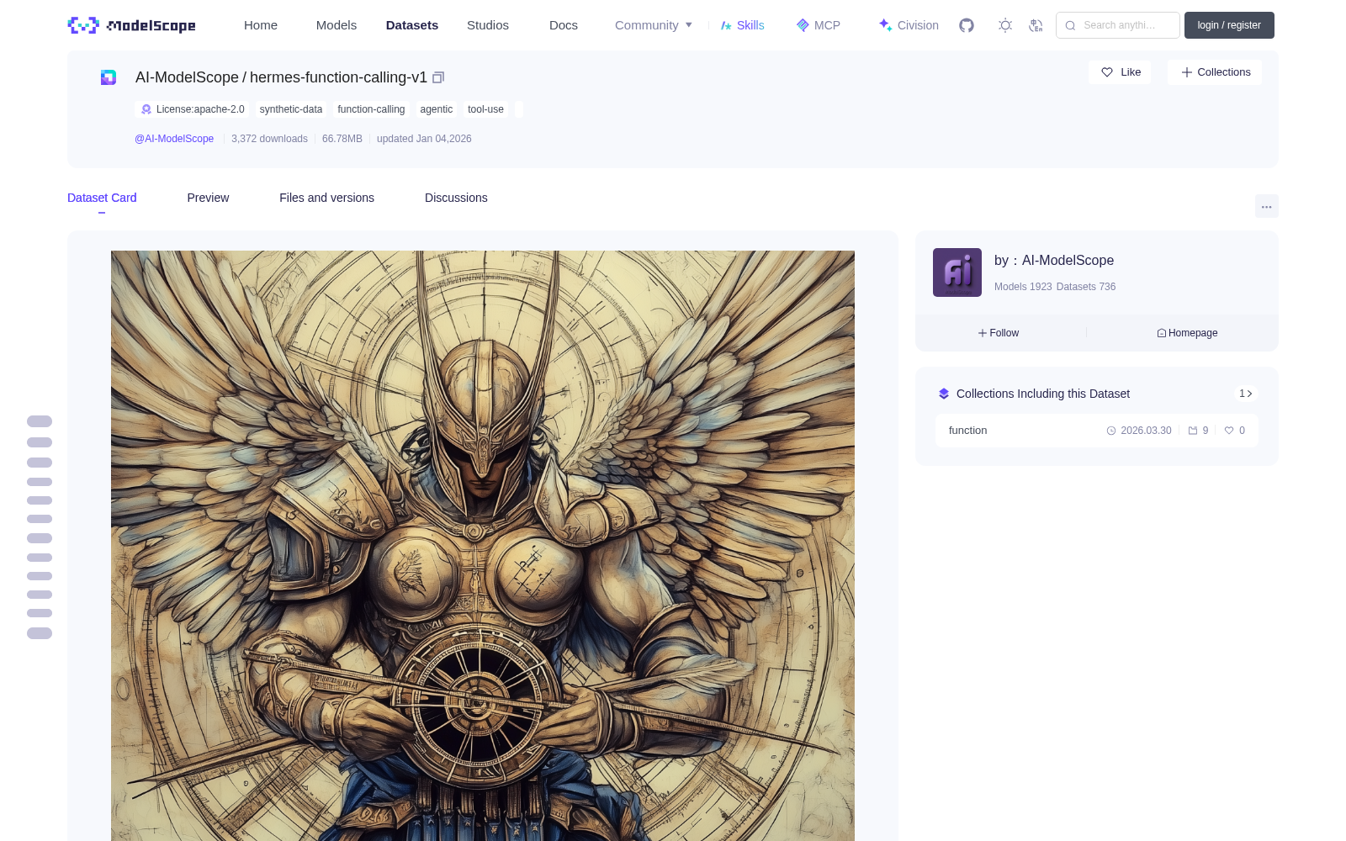The width and height of the screenshot is (1346, 841).
Task: Open the Files and versions tab
Action: [x=326, y=198]
